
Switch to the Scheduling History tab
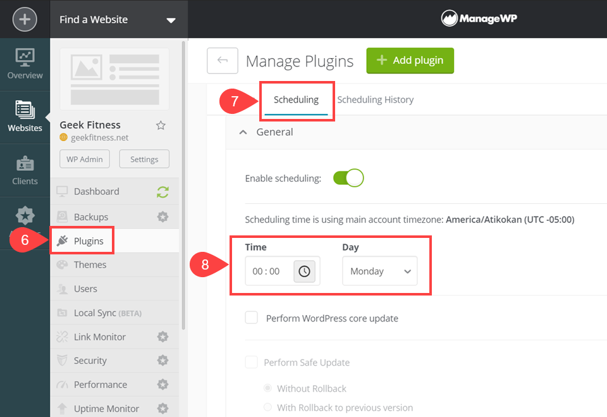point(376,99)
